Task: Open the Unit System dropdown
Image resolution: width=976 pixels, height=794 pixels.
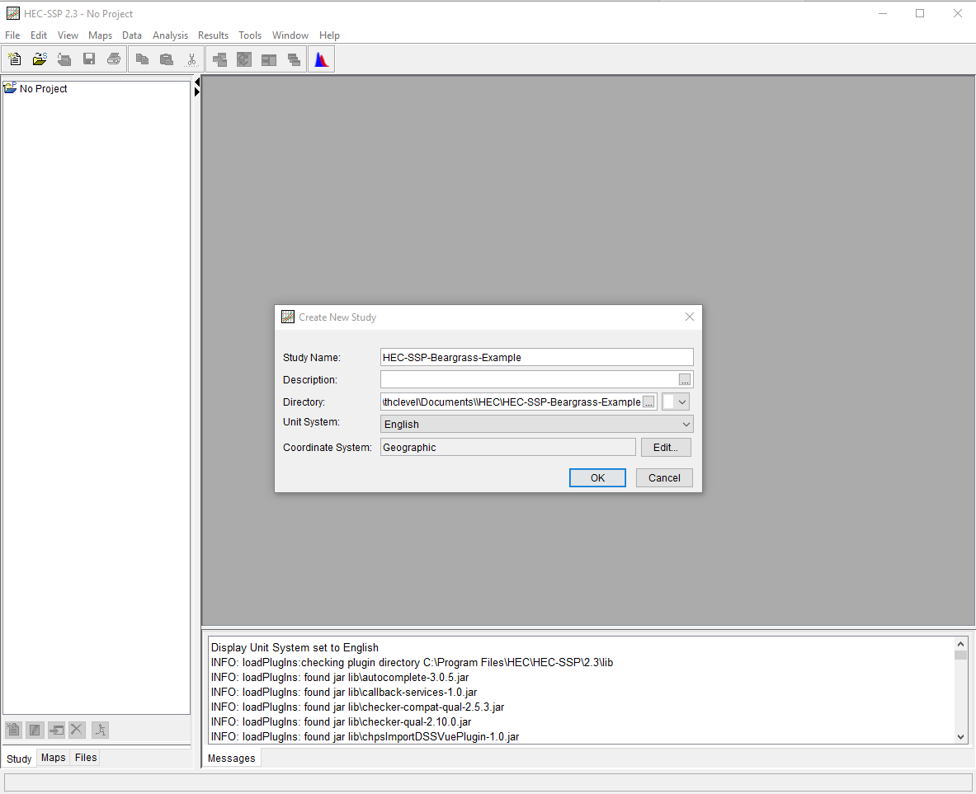Action: pyautogui.click(x=536, y=425)
